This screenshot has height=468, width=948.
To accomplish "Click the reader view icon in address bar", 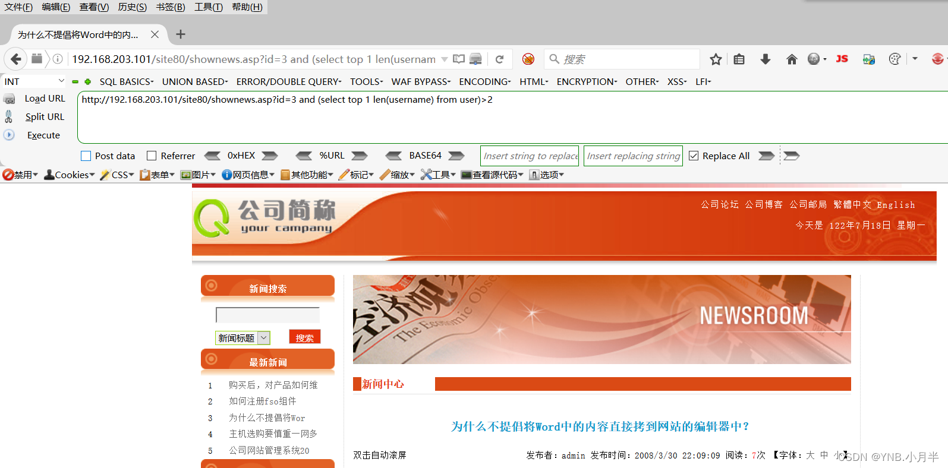I will coord(459,59).
